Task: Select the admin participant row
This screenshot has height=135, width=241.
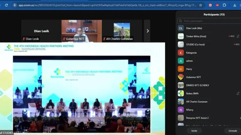Action: tap(209, 61)
